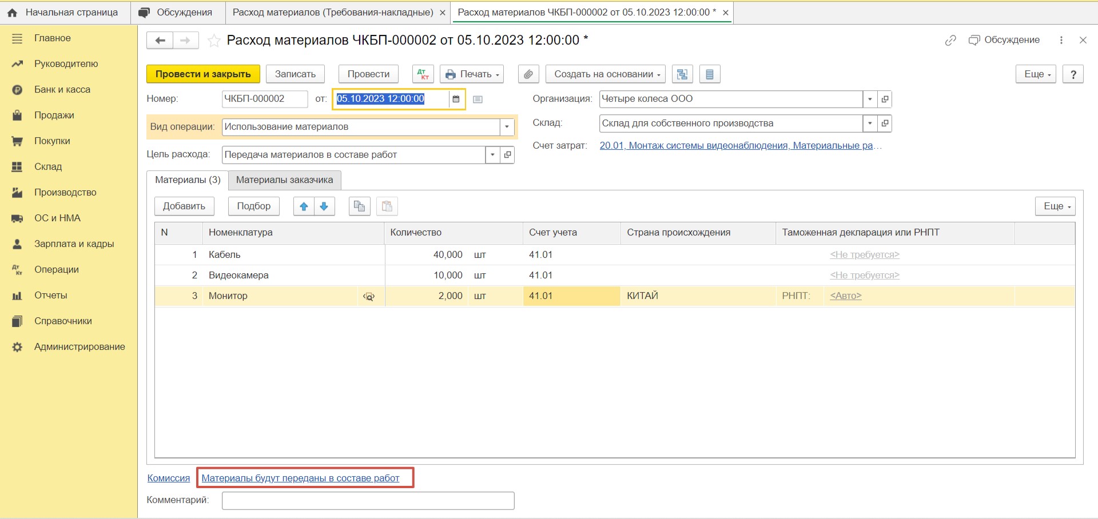Open Организация card via open button

[885, 99]
